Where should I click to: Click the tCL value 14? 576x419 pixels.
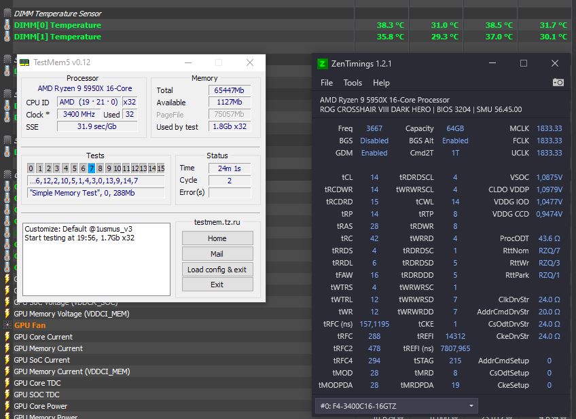click(374, 177)
